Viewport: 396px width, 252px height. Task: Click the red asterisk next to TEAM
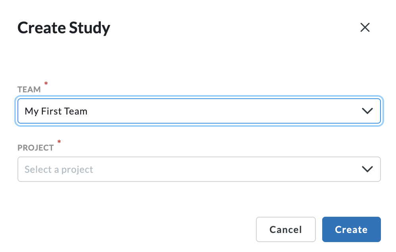pyautogui.click(x=46, y=84)
